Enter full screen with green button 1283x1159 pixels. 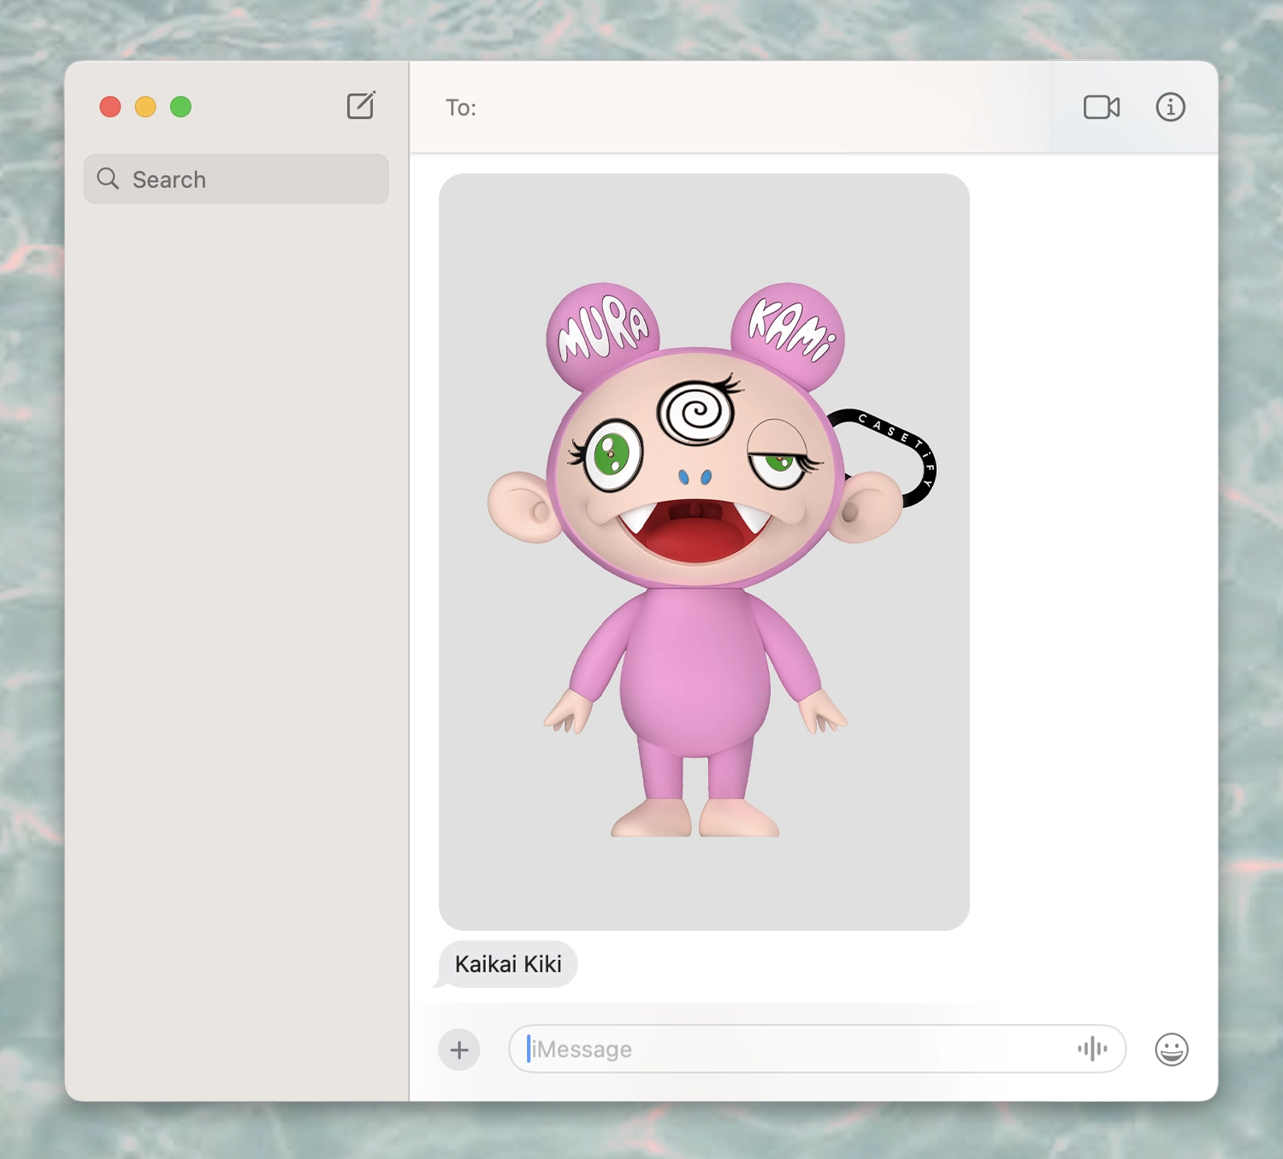pyautogui.click(x=180, y=107)
